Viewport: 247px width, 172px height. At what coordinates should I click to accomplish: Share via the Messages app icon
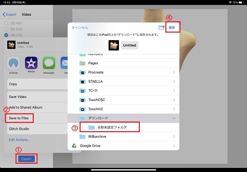(49, 64)
